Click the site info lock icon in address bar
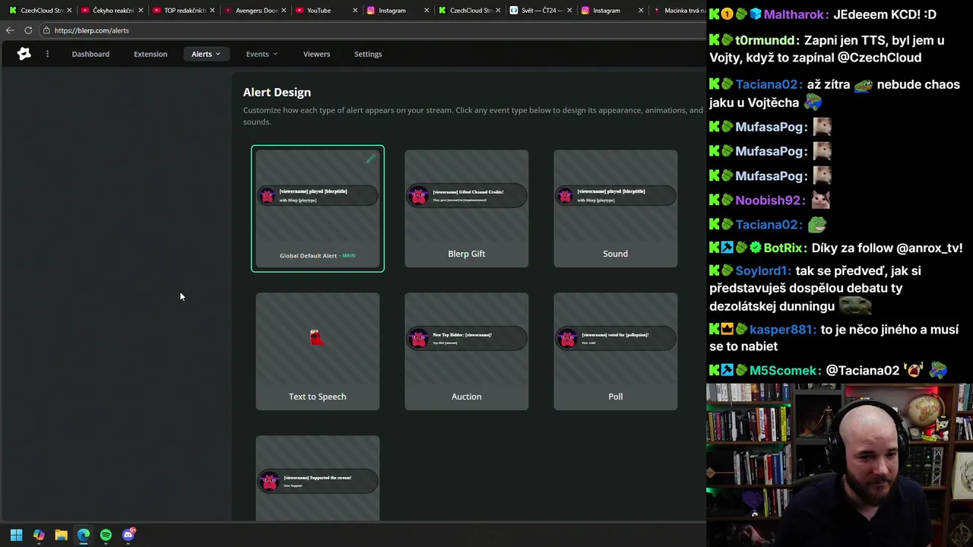The height and width of the screenshot is (547, 973). [46, 30]
